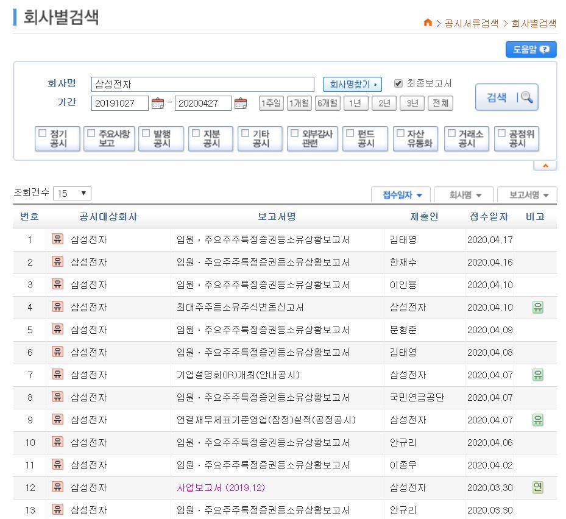Sort results by 접수일자
The width and height of the screenshot is (566, 519).
pyautogui.click(x=401, y=196)
